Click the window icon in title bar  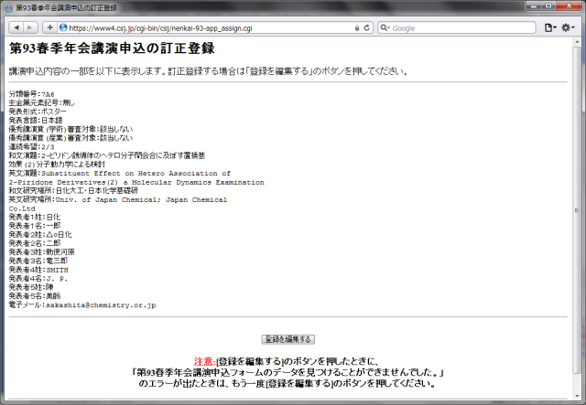tap(8, 7)
